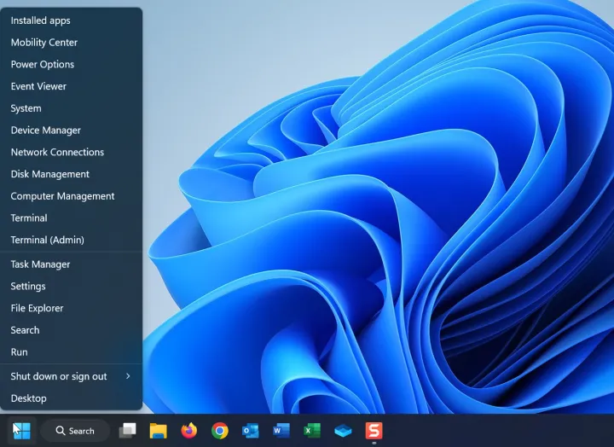
Task: Click the taskbar Search box
Action: click(x=75, y=431)
